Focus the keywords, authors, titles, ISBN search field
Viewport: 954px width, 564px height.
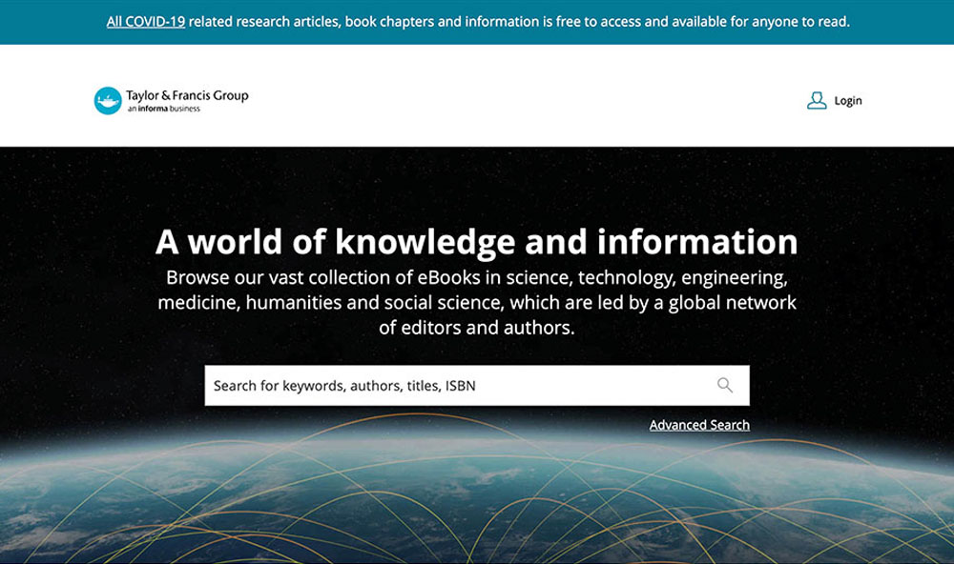(458, 386)
